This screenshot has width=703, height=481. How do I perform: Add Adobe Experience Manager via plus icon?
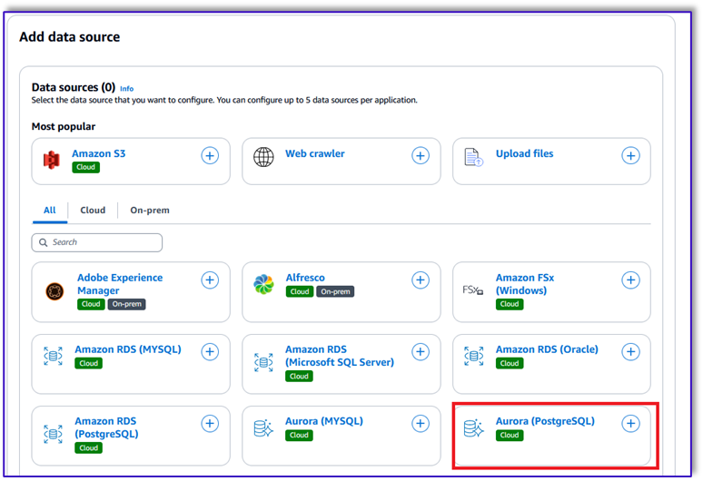click(210, 280)
